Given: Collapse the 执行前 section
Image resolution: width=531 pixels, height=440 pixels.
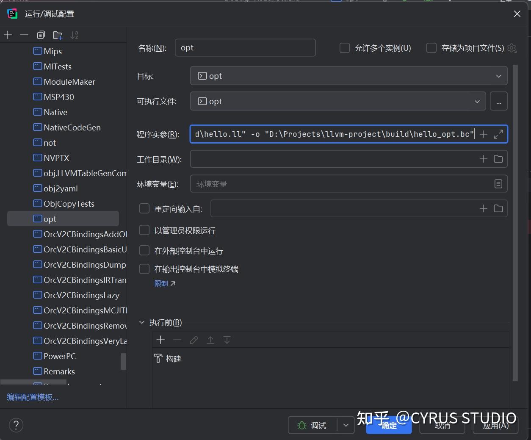Looking at the screenshot, I should point(142,322).
